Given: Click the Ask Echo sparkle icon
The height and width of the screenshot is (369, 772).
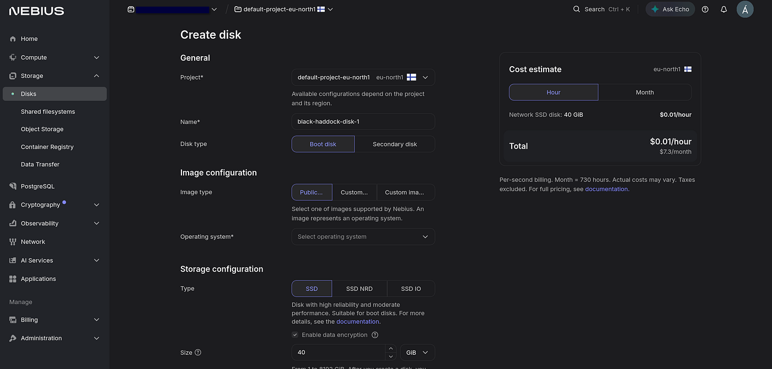Looking at the screenshot, I should (x=655, y=9).
